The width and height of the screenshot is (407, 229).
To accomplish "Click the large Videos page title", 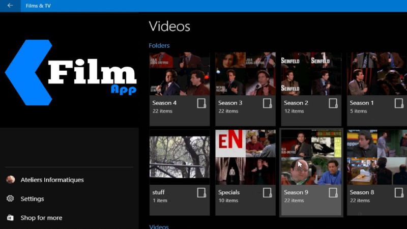I will [169, 26].
